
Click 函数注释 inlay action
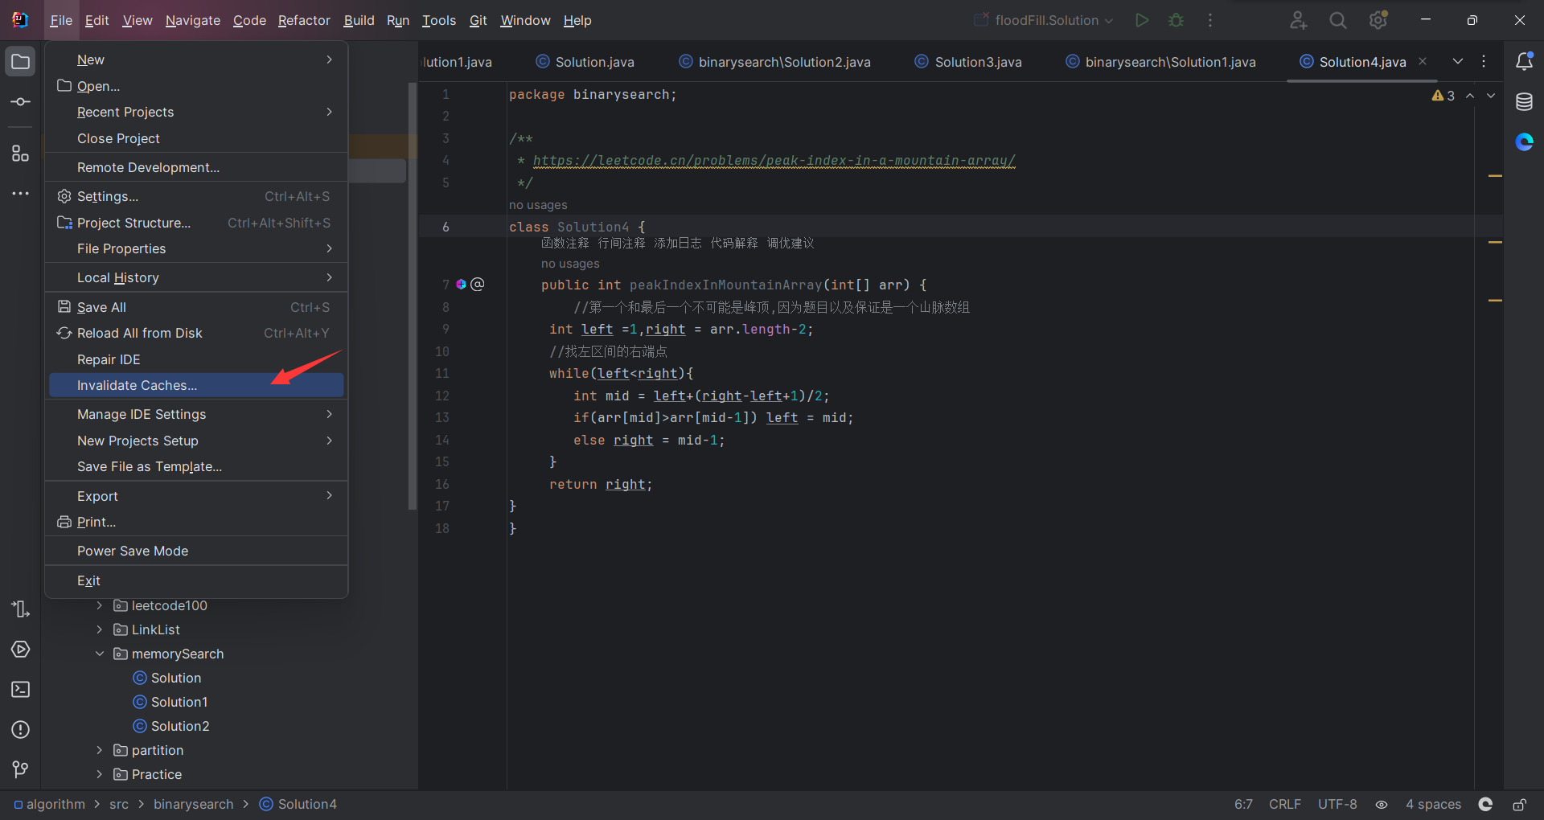pyautogui.click(x=565, y=243)
